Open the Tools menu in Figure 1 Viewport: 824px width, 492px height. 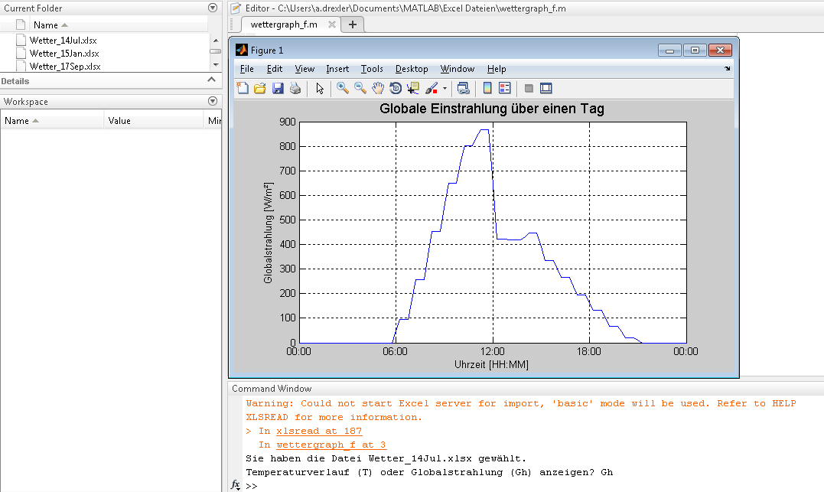372,69
